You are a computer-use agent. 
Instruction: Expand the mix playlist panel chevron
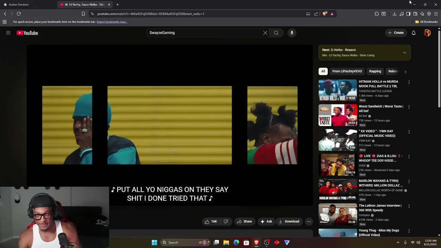point(404,53)
